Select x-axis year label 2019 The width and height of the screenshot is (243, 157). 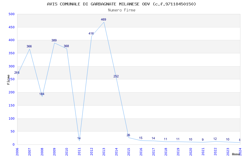click(178, 152)
